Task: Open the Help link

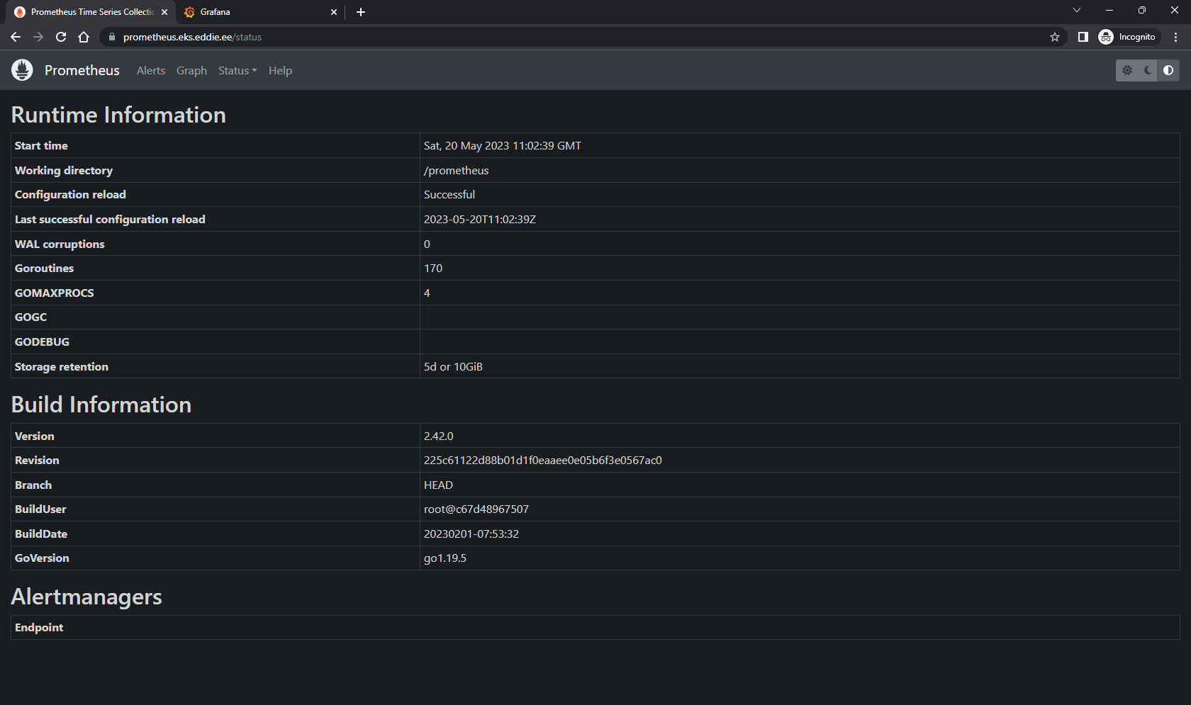Action: 280,70
